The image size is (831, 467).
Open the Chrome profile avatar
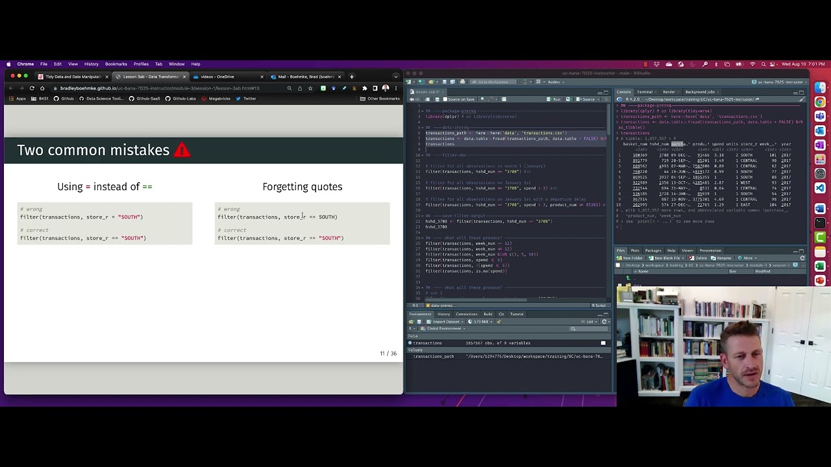pyautogui.click(x=386, y=88)
